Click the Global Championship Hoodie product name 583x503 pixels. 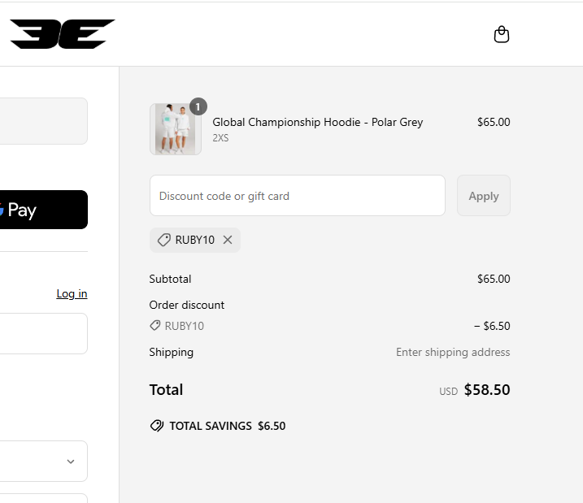tap(318, 122)
